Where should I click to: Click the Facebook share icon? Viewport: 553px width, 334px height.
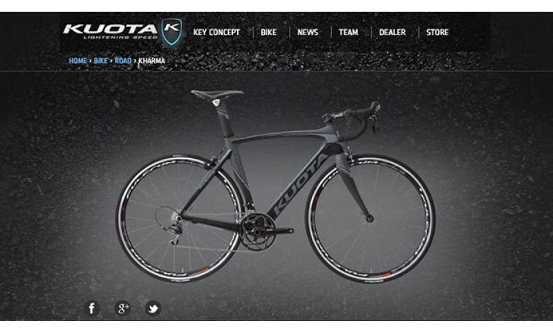92,308
